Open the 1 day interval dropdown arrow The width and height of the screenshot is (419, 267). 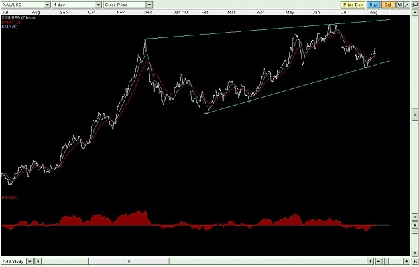tap(98, 5)
